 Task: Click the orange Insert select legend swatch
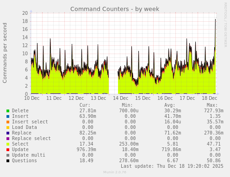8,122
